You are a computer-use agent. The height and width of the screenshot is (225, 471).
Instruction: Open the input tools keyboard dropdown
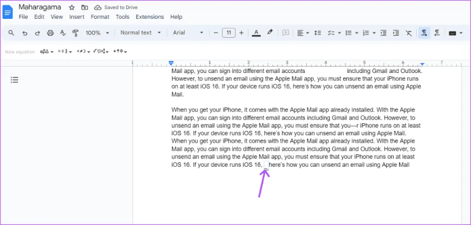455,33
